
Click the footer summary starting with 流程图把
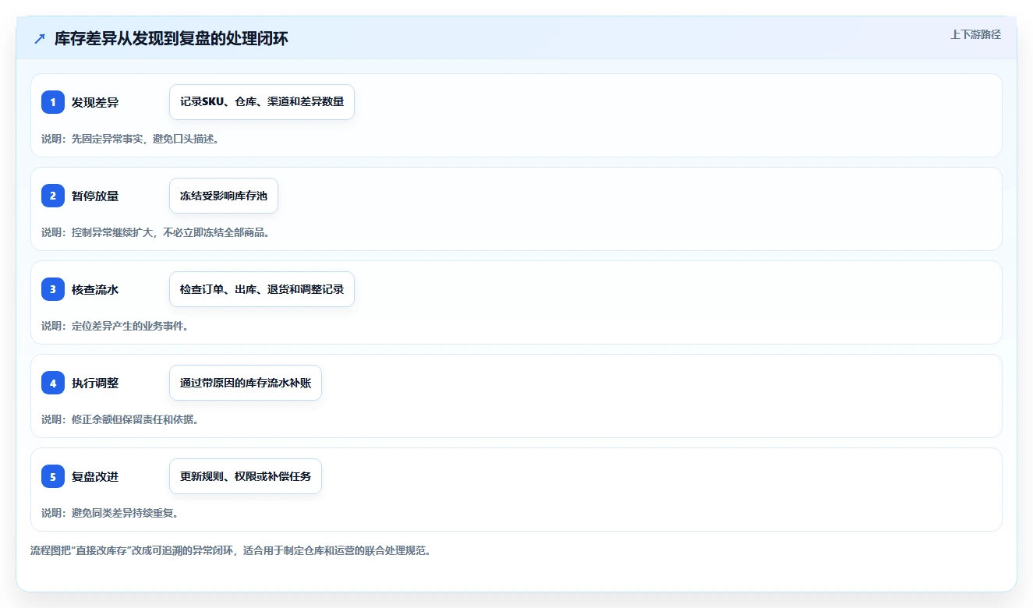point(231,550)
